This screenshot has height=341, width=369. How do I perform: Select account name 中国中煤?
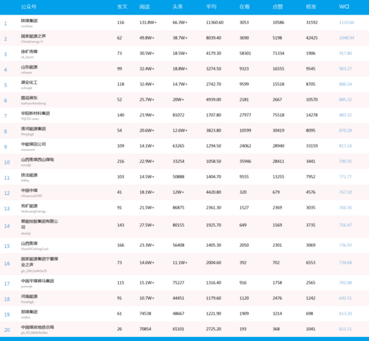[29, 190]
